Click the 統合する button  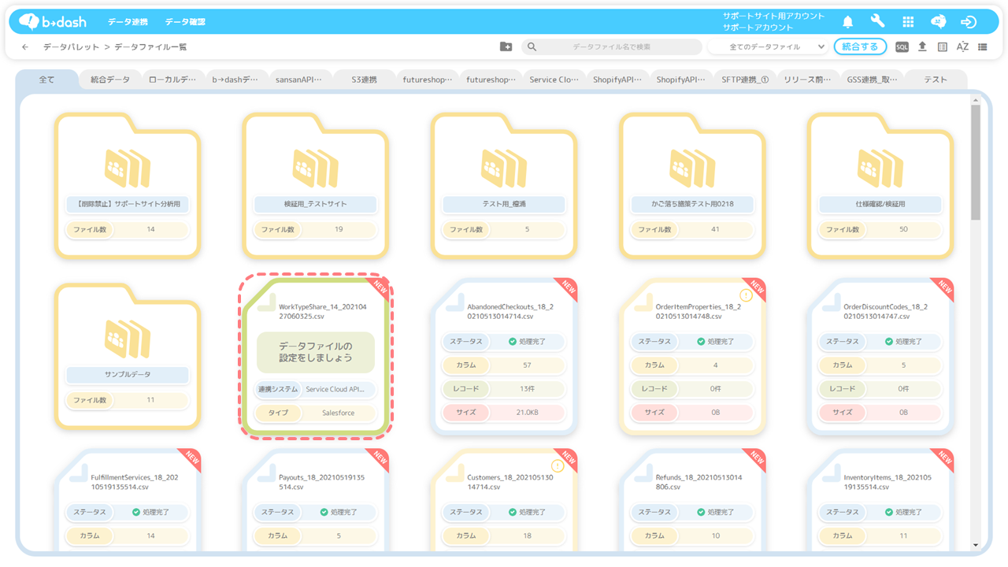coord(860,47)
